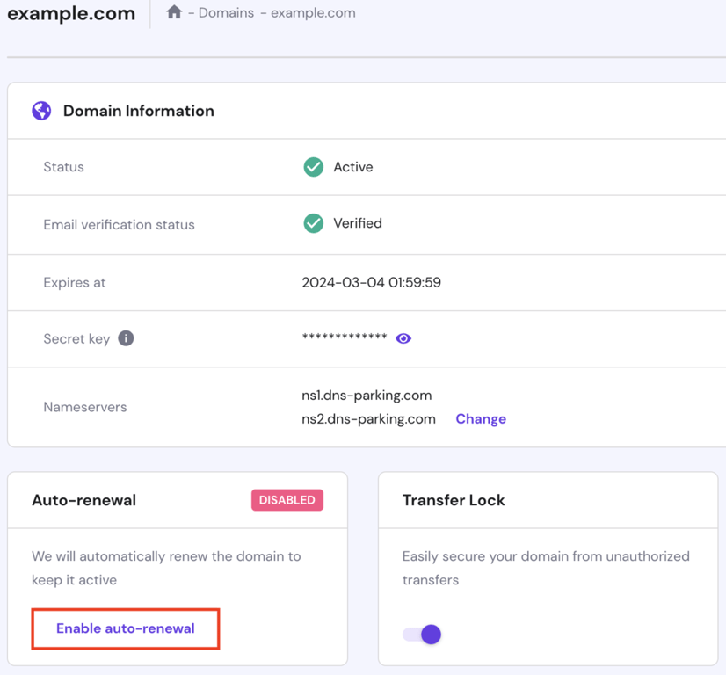The height and width of the screenshot is (675, 726).
Task: Click the DISABLED badge on Auto-renewal
Action: click(x=287, y=499)
